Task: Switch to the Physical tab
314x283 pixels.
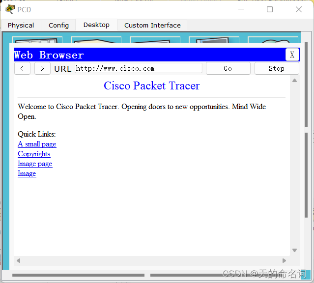Action: pyautogui.click(x=21, y=25)
